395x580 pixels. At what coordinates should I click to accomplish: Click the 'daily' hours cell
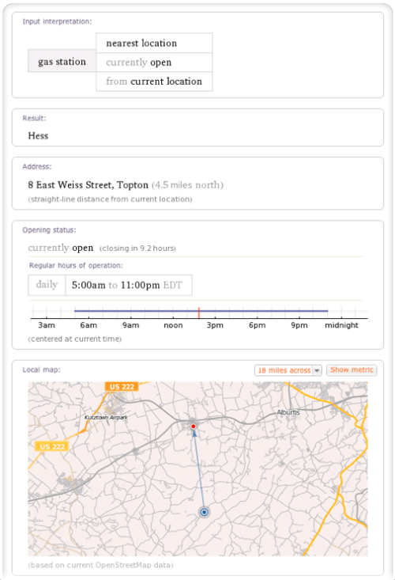47,285
